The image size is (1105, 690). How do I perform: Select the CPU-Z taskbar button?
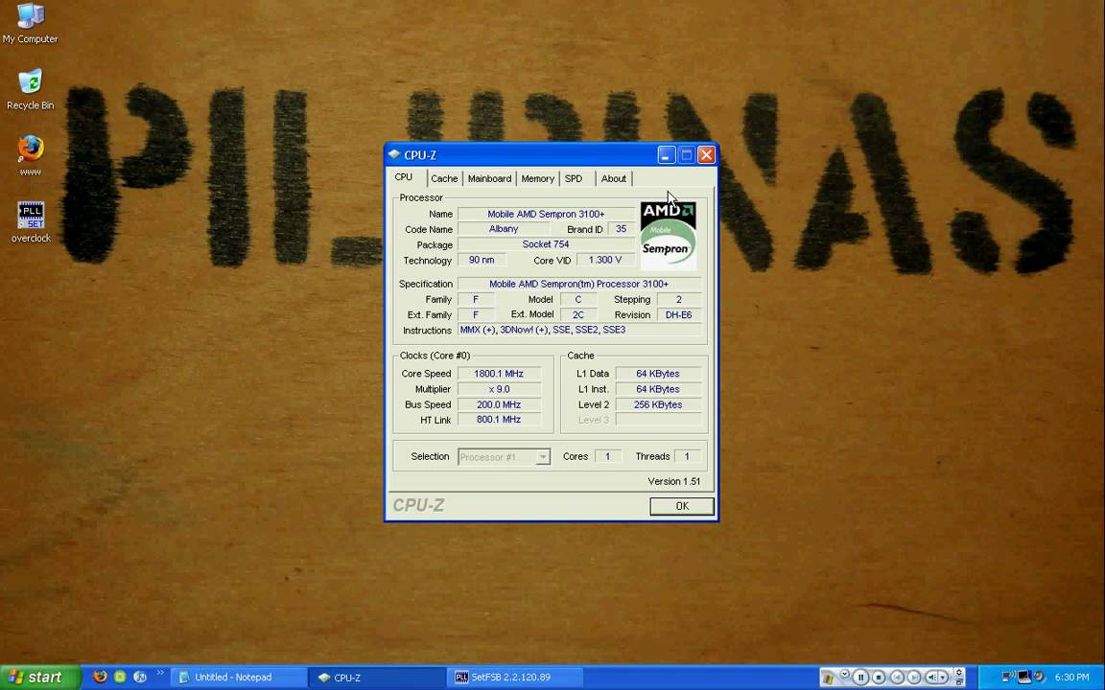[x=378, y=678]
